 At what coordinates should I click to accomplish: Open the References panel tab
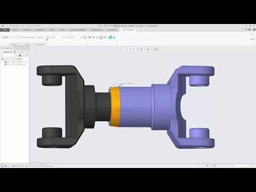tap(15, 44)
